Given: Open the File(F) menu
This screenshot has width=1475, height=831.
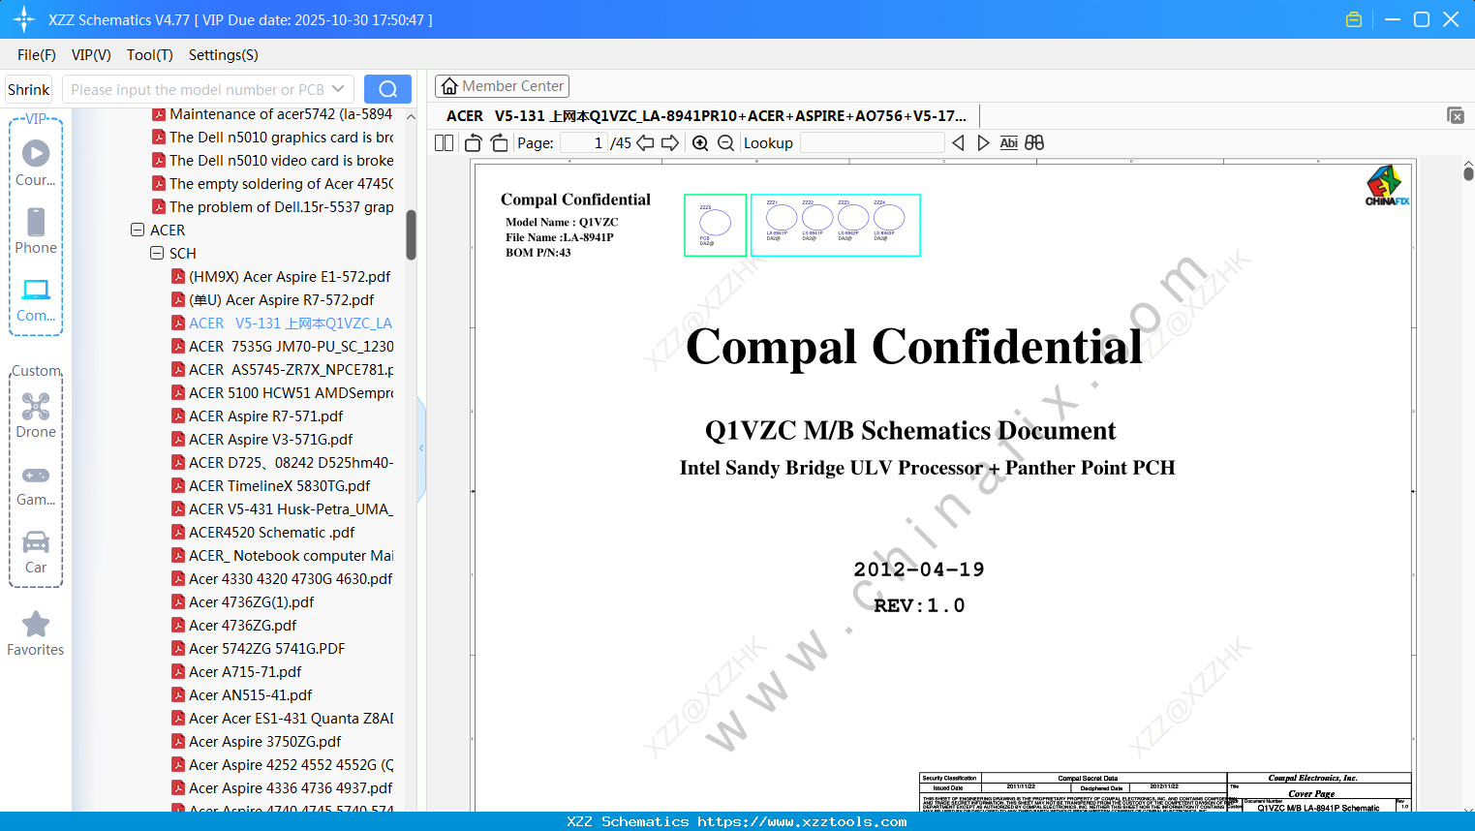Looking at the screenshot, I should [x=37, y=55].
